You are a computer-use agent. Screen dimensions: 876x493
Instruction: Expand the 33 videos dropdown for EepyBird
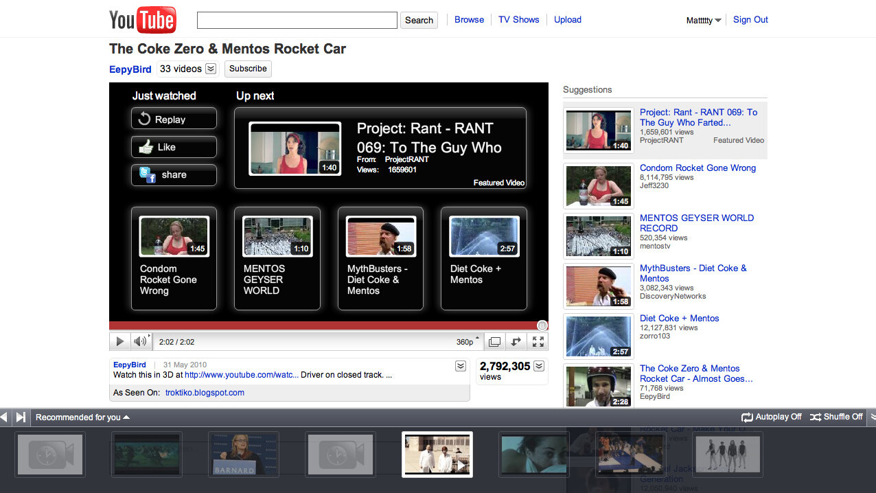(211, 69)
